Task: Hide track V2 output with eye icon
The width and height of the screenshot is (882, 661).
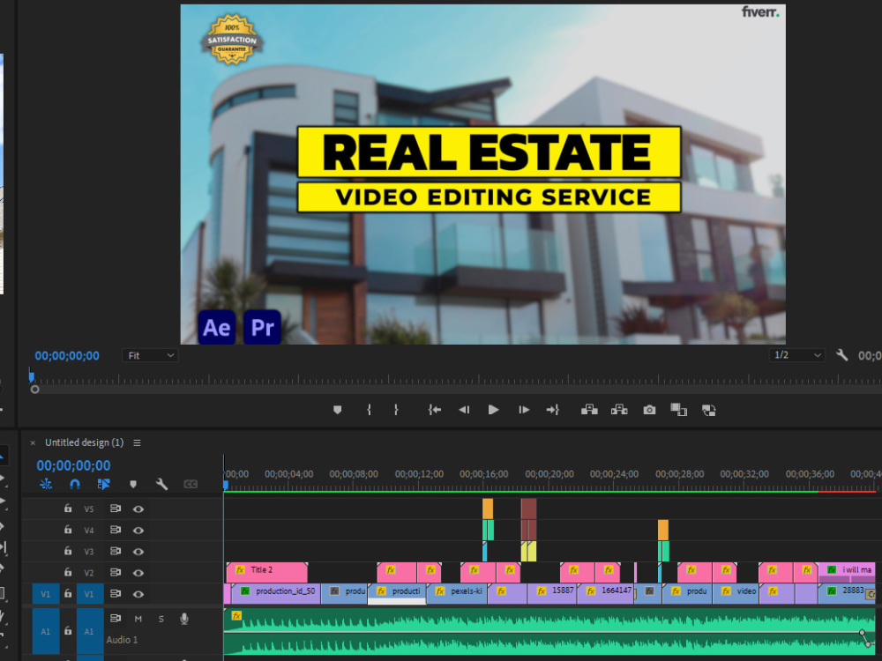Action: [138, 573]
